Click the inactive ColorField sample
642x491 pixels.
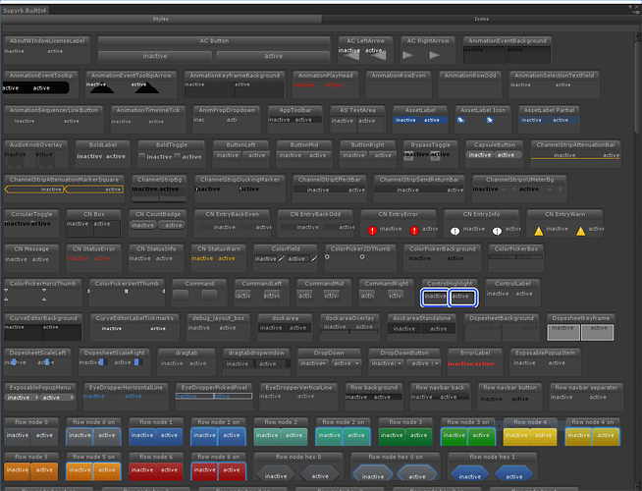[x=269, y=259]
